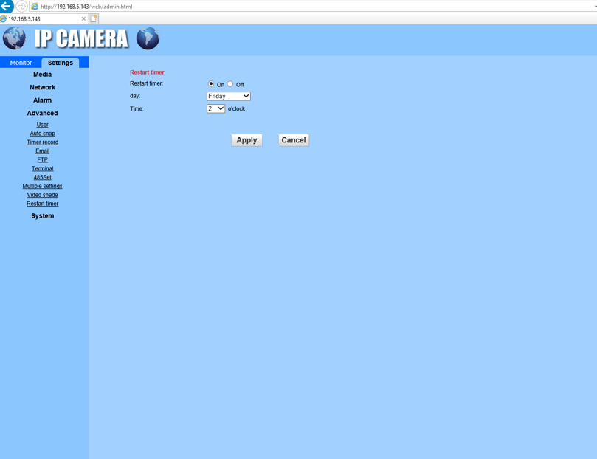Open the 485Set link
597x459 pixels.
[x=42, y=177]
